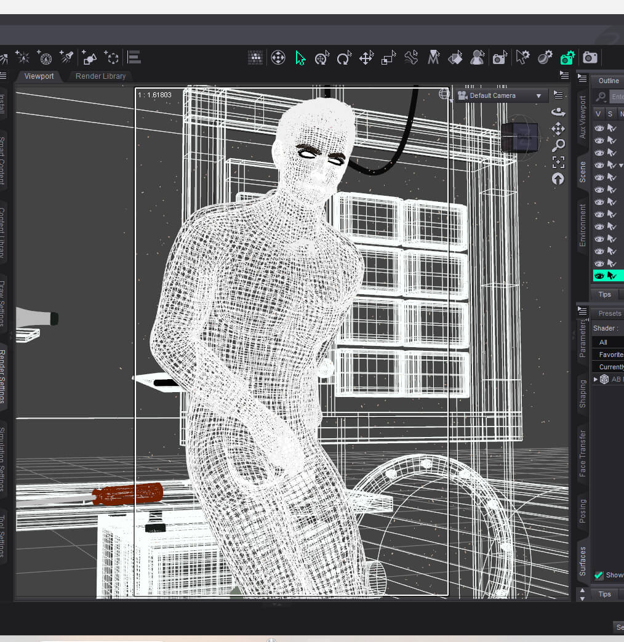Select the Spot Render camera tool
Image resolution: width=624 pixels, height=642 pixels.
coord(500,58)
